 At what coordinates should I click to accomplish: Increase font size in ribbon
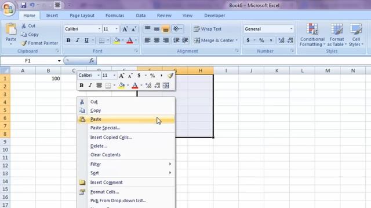pos(125,29)
